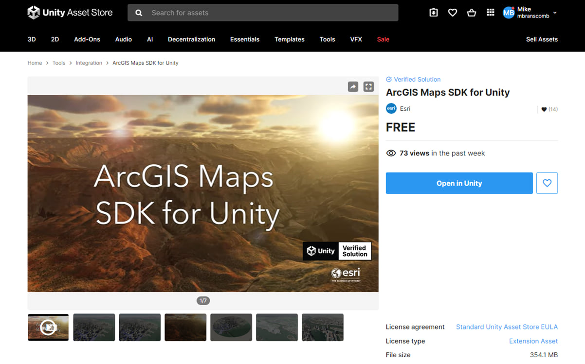
Task: Click the Sale menu item
Action: [383, 39]
